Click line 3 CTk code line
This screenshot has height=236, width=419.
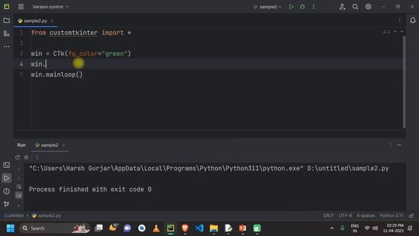(x=81, y=54)
